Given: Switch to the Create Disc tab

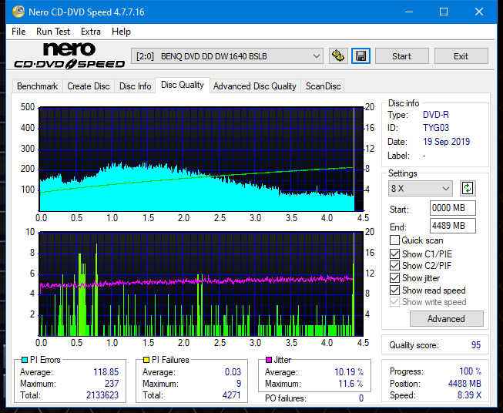Looking at the screenshot, I should 89,86.
